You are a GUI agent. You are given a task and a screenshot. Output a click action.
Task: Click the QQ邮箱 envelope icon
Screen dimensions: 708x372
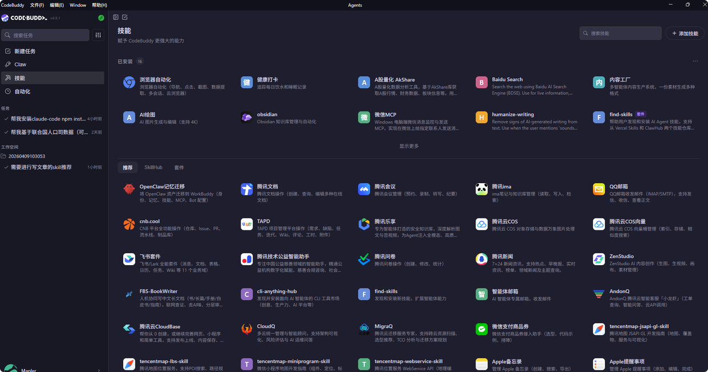pos(599,189)
